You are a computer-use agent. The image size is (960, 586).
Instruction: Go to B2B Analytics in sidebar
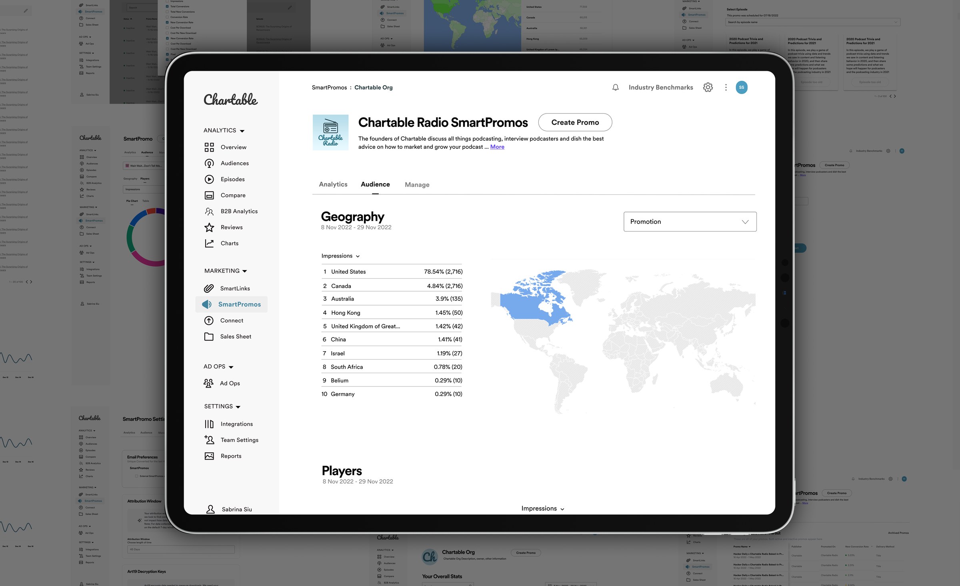231,211
